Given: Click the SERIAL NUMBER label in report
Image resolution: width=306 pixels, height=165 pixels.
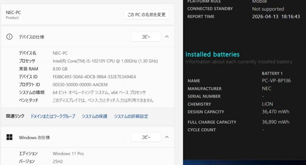Looking at the screenshot, I should coord(204,96).
